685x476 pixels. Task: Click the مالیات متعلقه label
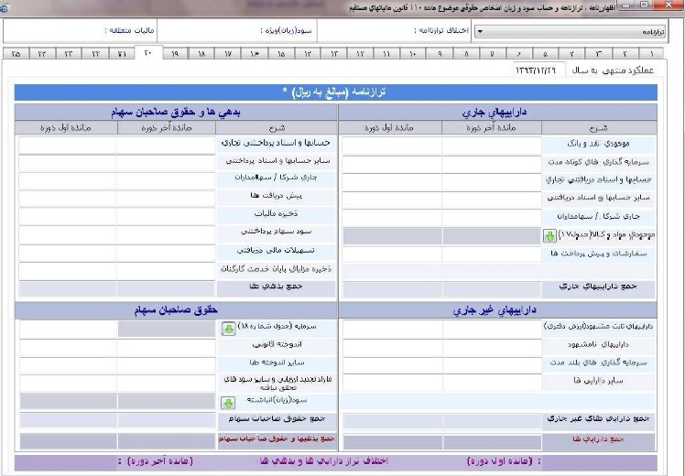[129, 30]
